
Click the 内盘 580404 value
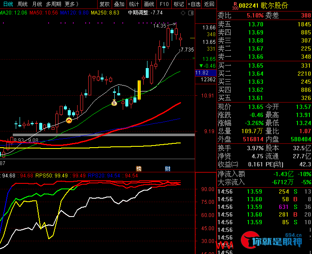[301, 139]
